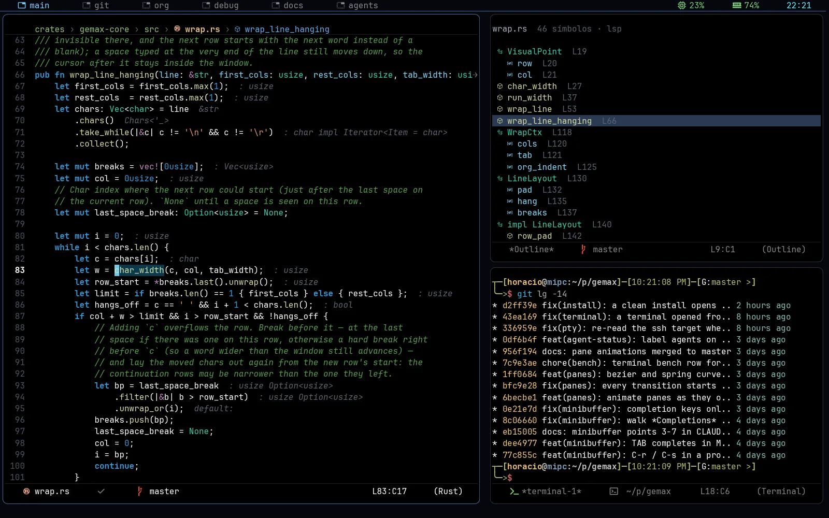Switch to the git workspace tab

[95, 6]
